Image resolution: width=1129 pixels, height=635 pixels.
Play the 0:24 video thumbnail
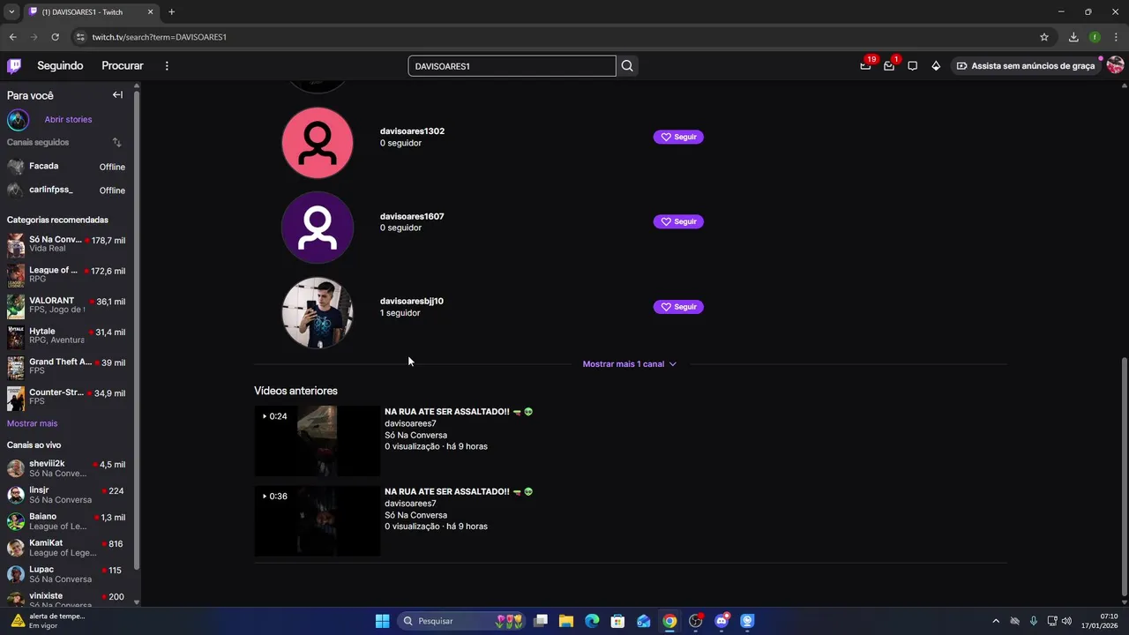(x=318, y=441)
